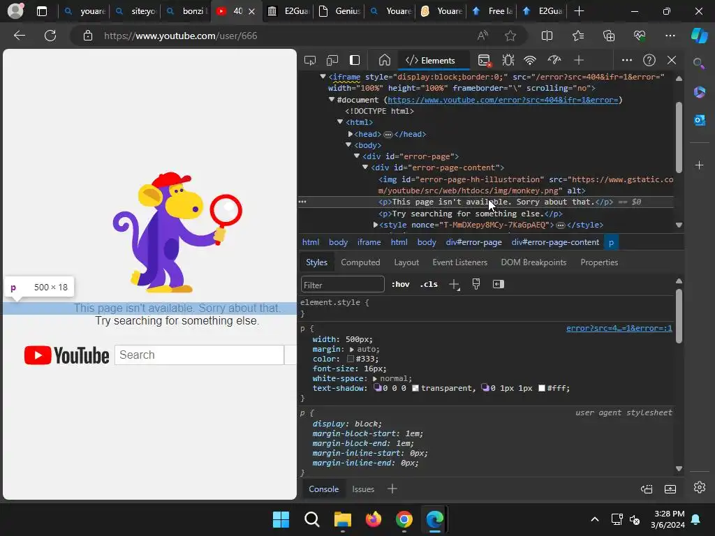The image size is (715, 536).
Task: Toggle element state :hov panel
Action: 400,285
